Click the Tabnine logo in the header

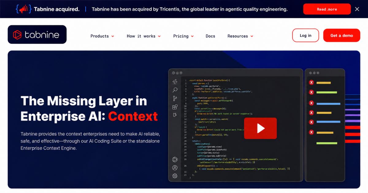tap(37, 35)
